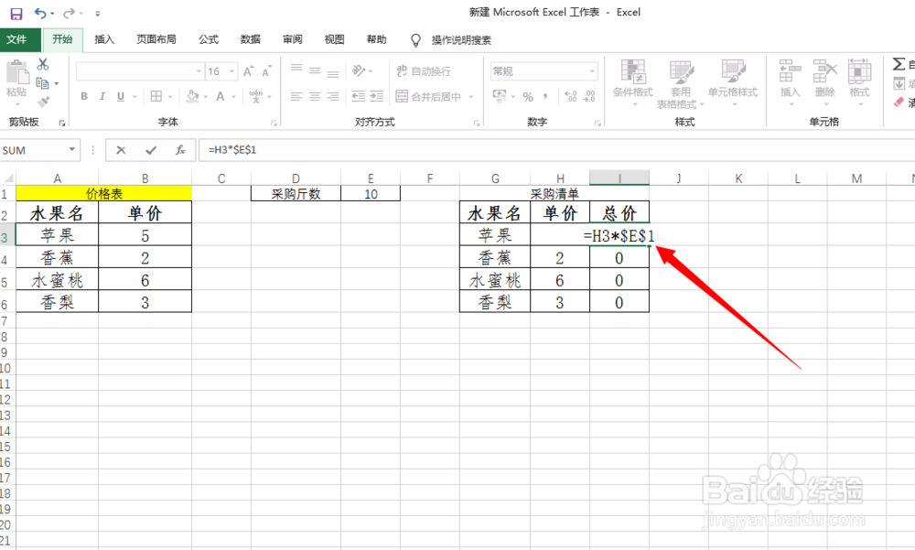Viewport: 915px width, 550px height.
Task: Open the font size 16 dropdown
Action: click(x=231, y=71)
